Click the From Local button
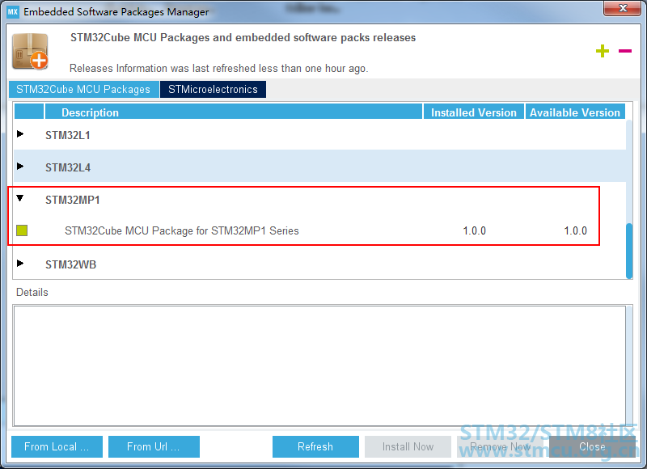 coord(57,446)
